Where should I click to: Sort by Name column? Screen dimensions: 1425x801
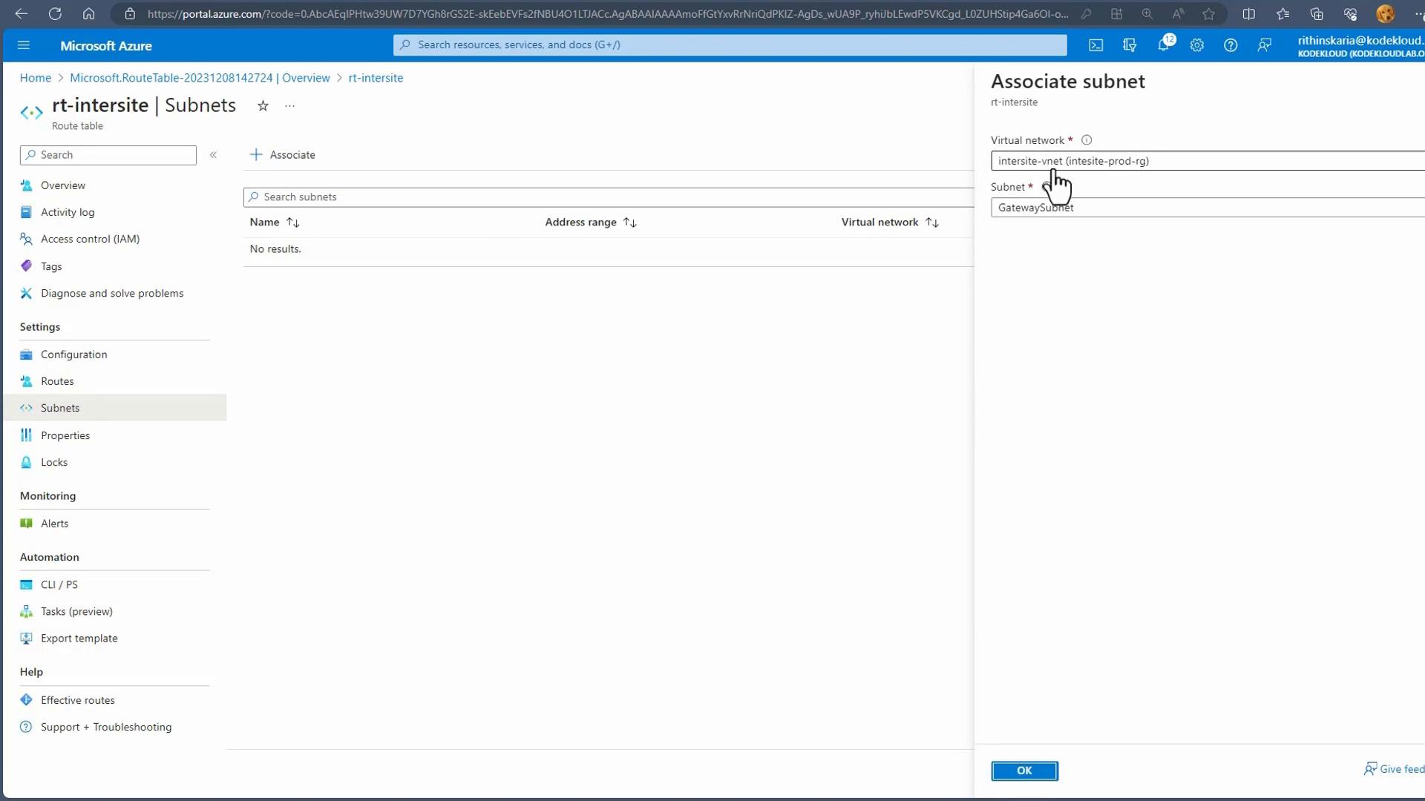274,222
